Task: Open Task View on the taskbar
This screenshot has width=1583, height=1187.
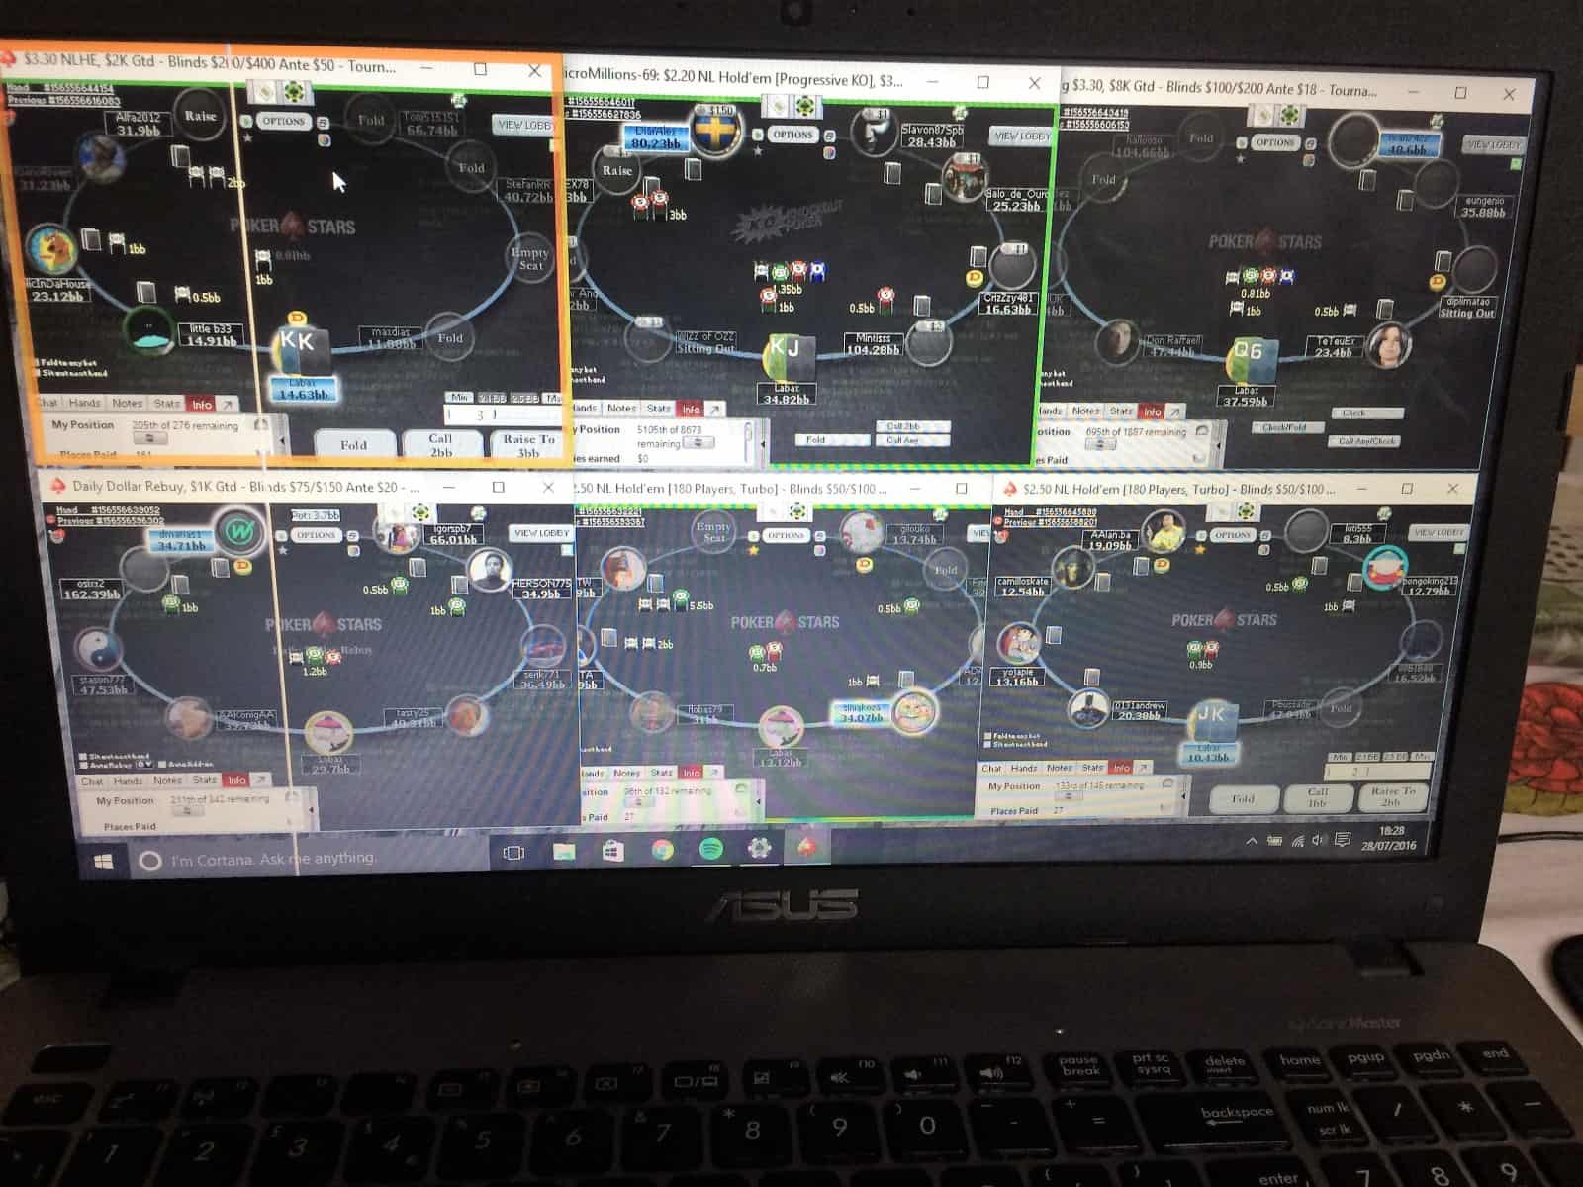Action: click(514, 853)
